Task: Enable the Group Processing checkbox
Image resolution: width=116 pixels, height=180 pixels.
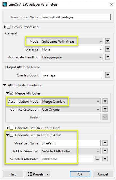Action: tap(9, 27)
